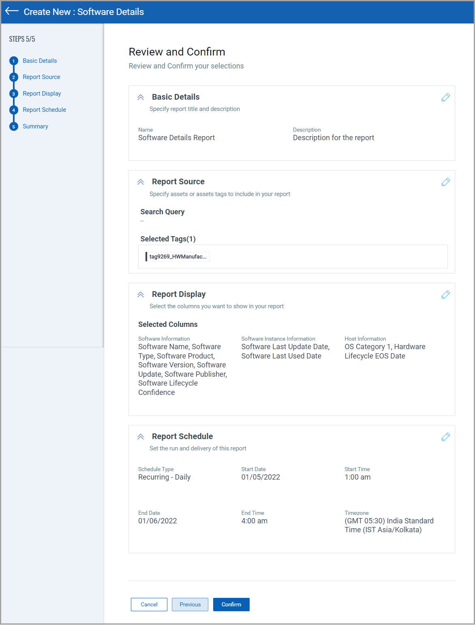Click the Confirm button

(x=231, y=604)
